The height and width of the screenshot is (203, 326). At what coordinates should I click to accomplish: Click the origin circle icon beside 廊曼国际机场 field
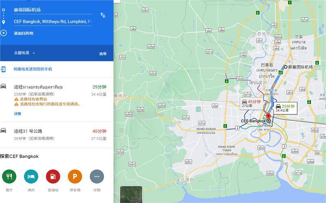pos(4,10)
